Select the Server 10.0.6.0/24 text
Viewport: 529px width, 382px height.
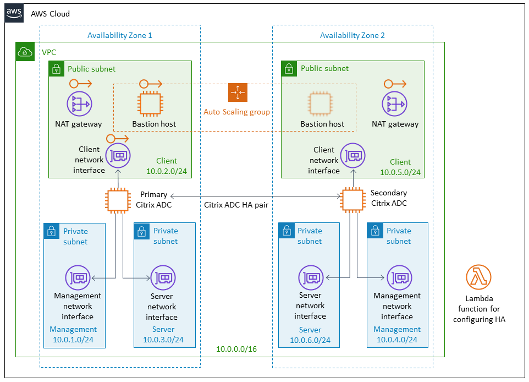pos(310,335)
